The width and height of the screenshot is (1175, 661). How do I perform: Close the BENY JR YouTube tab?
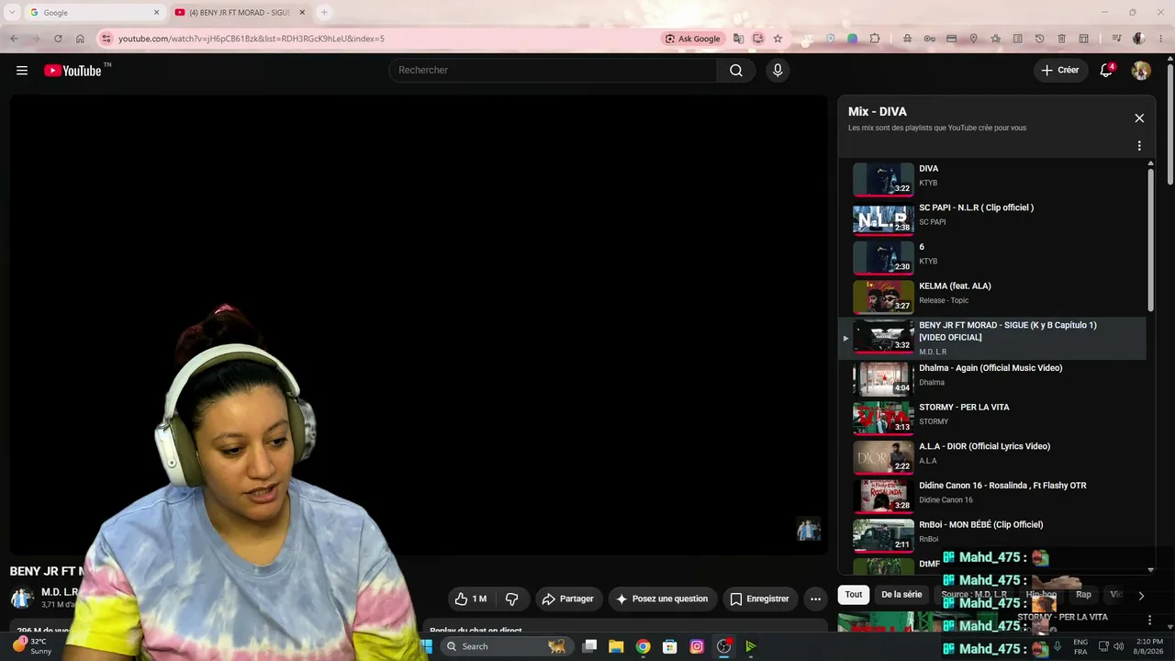[x=302, y=13]
